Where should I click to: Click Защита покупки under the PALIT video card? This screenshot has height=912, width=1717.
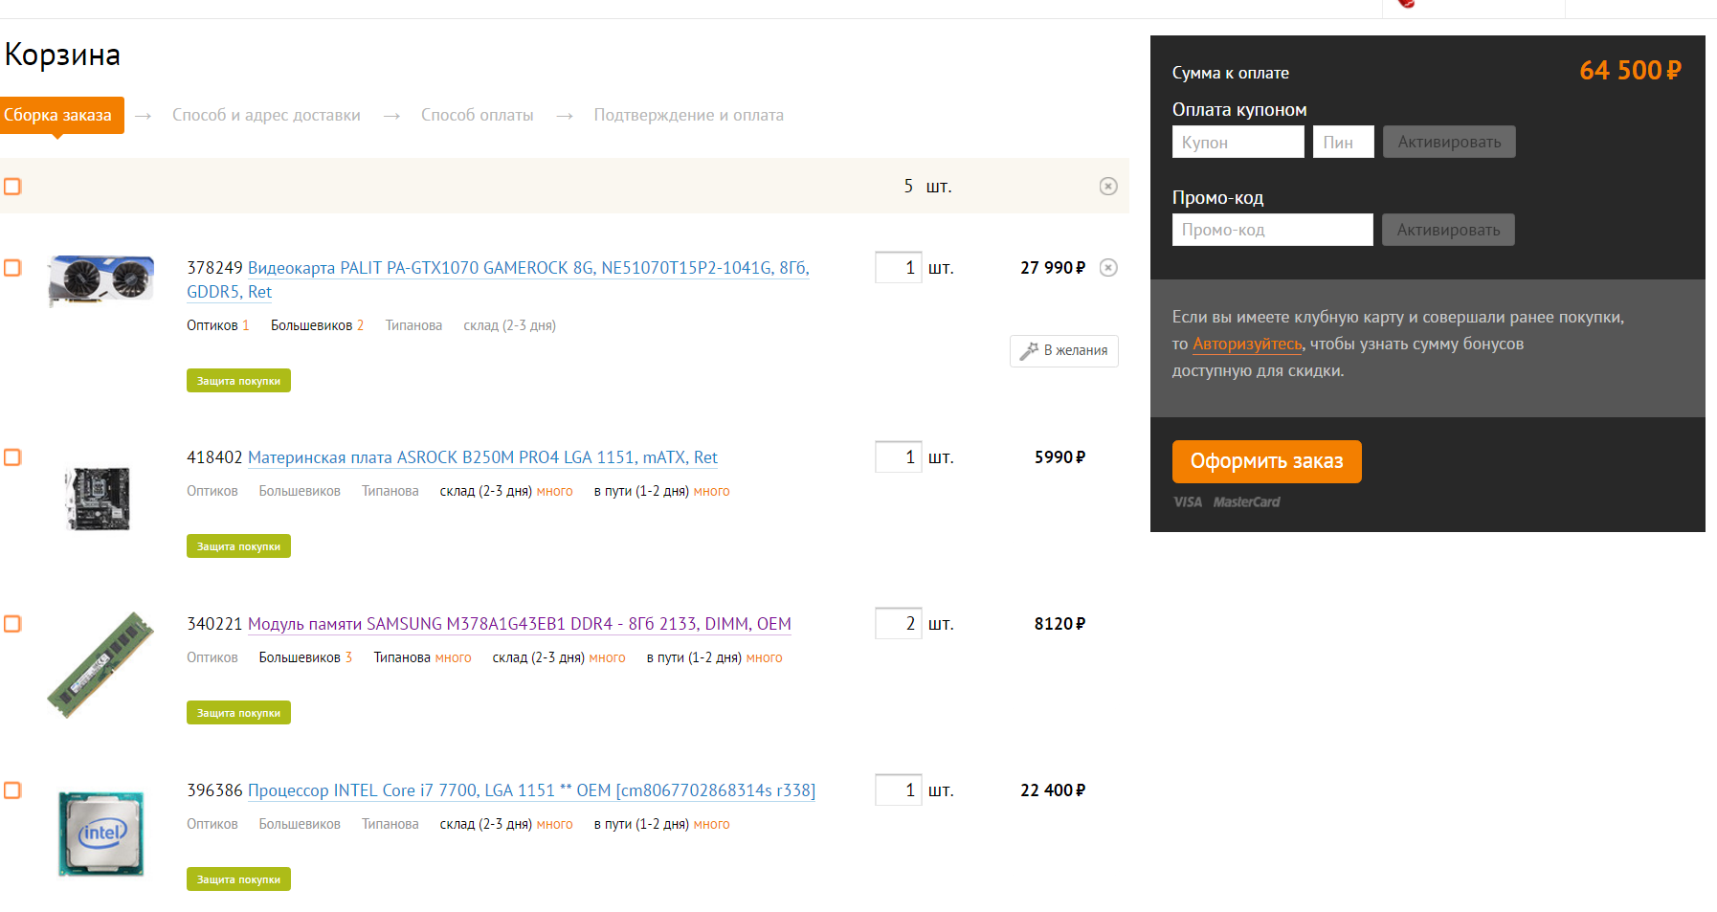pos(238,381)
